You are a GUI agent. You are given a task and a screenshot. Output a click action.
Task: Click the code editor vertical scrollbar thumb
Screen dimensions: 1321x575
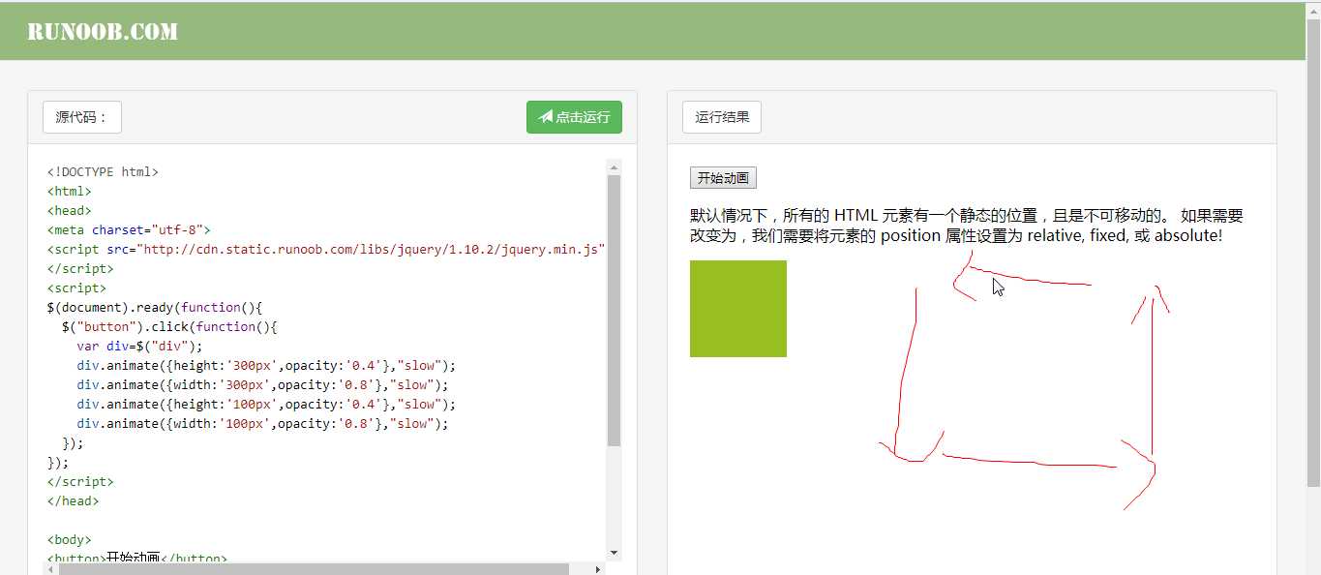coord(614,311)
